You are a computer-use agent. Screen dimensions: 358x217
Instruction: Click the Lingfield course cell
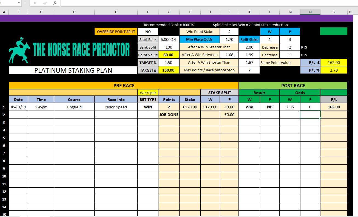coord(74,107)
